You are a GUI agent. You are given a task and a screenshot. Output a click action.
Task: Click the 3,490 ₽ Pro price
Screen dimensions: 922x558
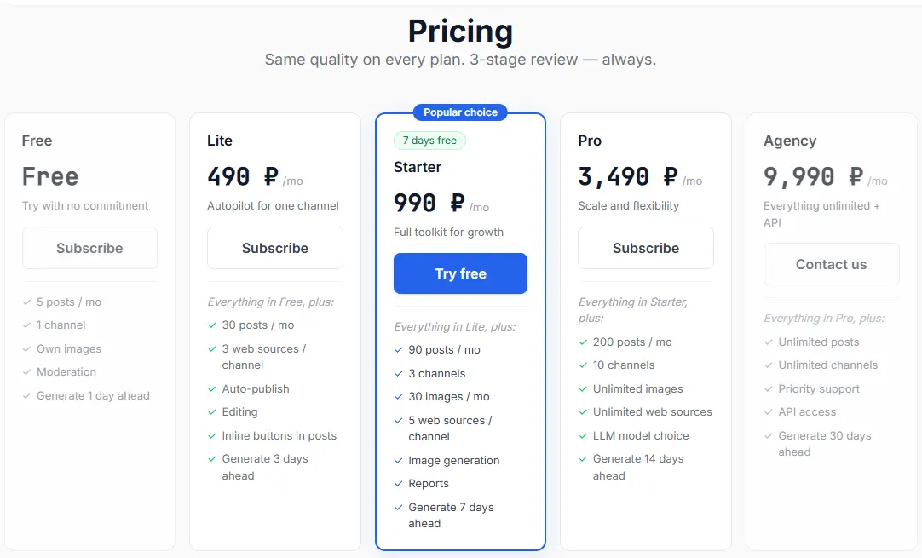[628, 177]
